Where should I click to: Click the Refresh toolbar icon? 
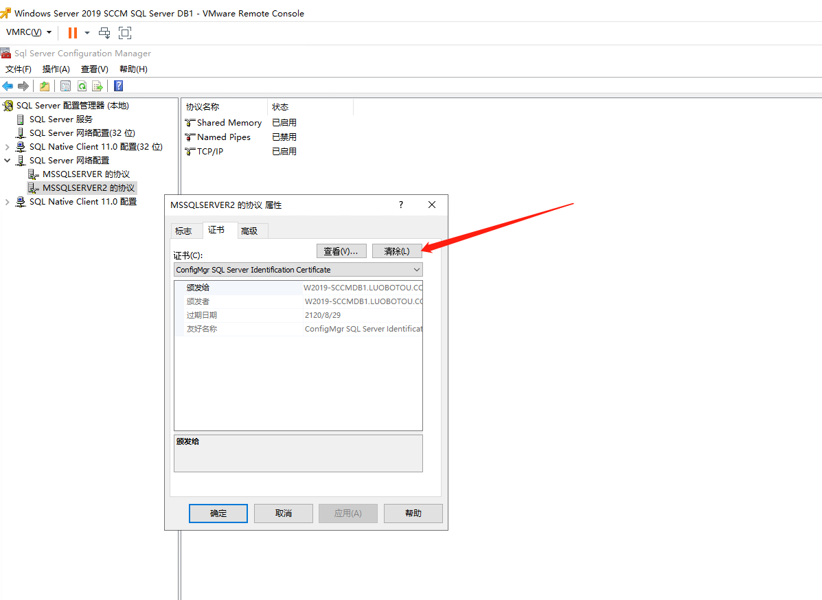point(82,86)
